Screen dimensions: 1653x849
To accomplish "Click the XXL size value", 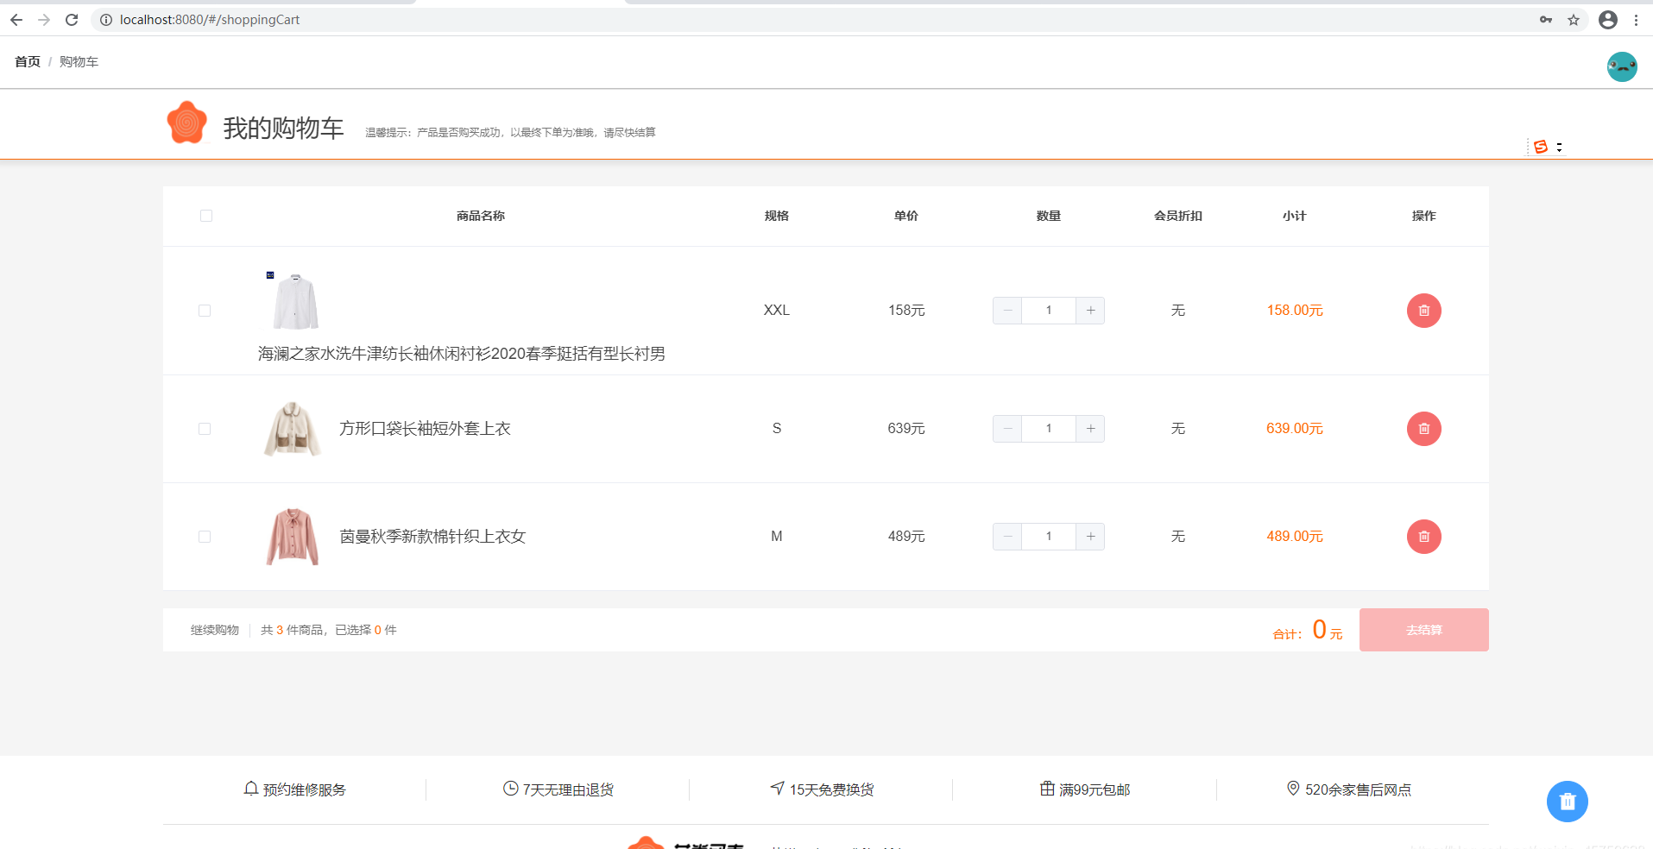I will click(x=777, y=311).
